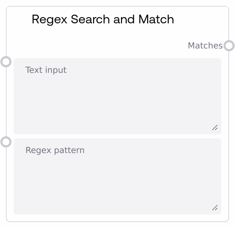The height and width of the screenshot is (228, 235).
Task: Click the right-side output socket beside Matches
Action: coord(229,46)
